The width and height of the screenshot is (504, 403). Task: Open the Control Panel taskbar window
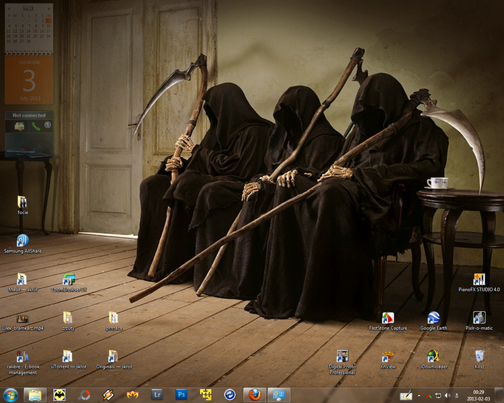tap(279, 395)
